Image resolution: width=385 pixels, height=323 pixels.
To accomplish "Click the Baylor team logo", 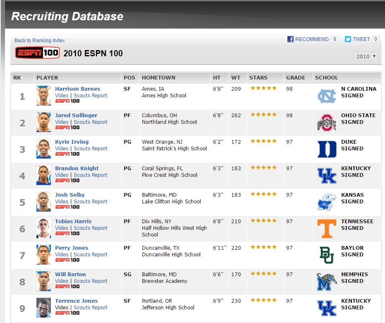I will pos(327,255).
